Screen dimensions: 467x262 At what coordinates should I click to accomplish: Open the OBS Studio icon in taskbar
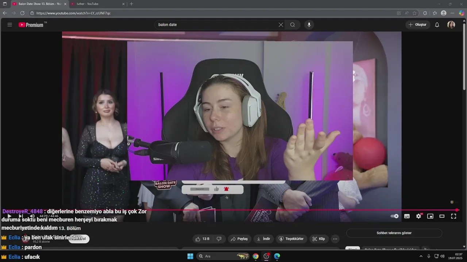(x=266, y=256)
